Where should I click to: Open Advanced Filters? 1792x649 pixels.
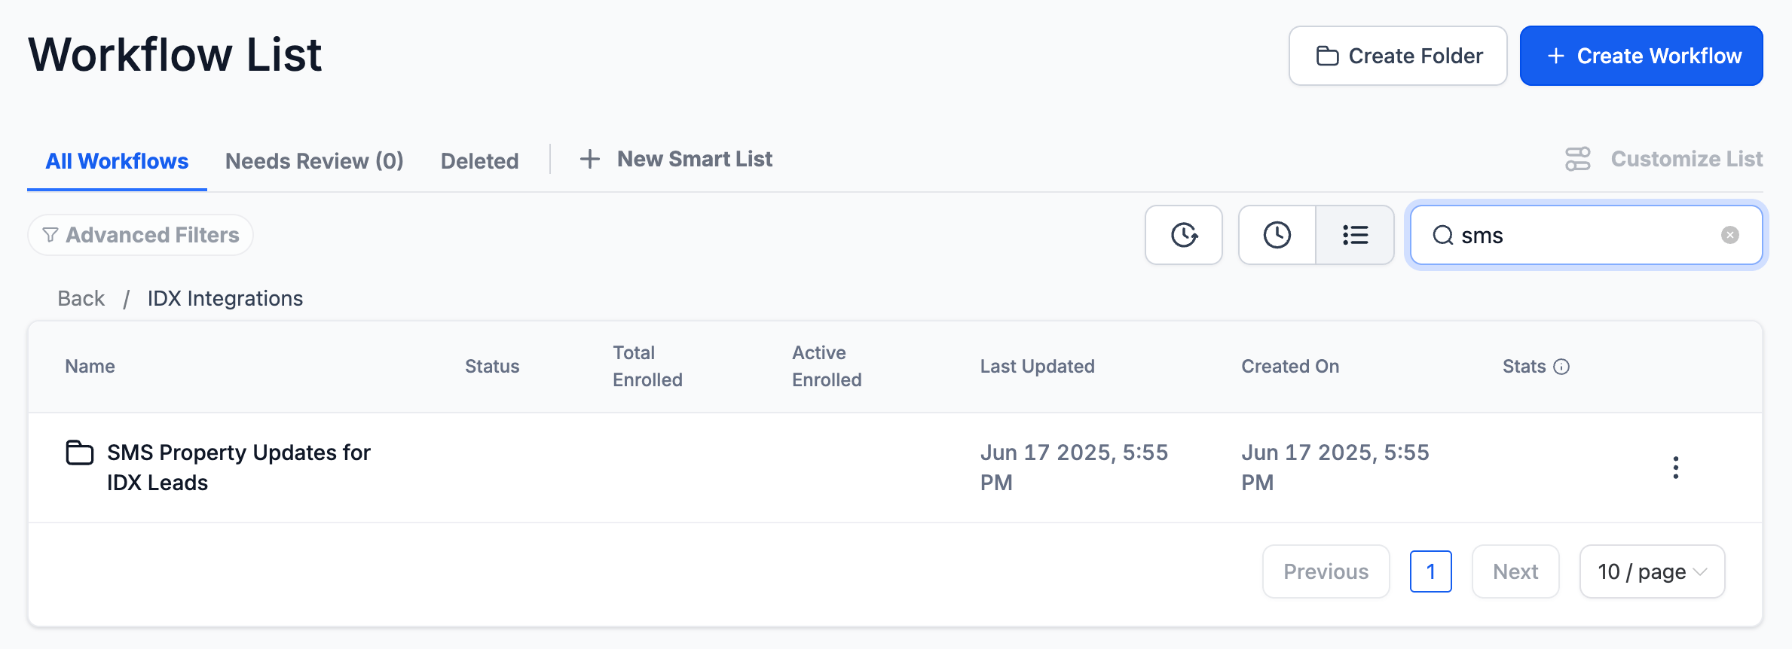pos(141,235)
